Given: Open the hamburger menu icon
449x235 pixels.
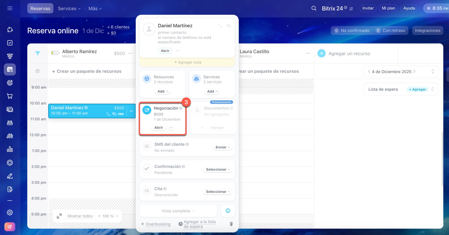Looking at the screenshot, I should point(10,8).
